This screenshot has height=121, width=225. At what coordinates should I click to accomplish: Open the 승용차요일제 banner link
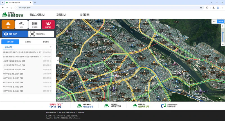[x=141, y=106]
